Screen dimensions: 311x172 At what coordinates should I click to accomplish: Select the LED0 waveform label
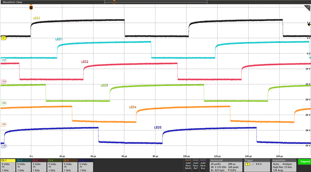click(x=36, y=18)
